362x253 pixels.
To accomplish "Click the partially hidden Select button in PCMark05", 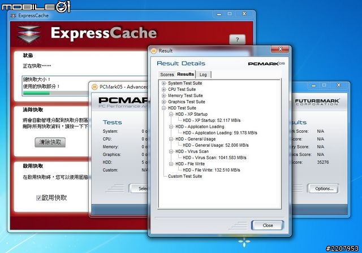I will (x=139, y=189).
